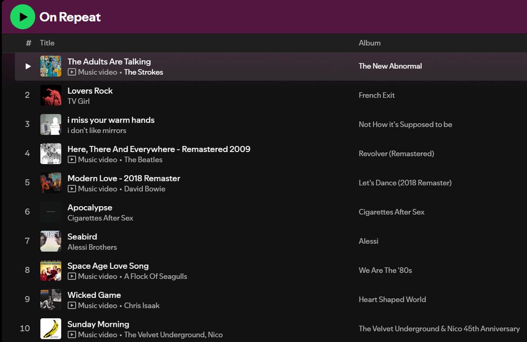
Task: Click music video icon beside Chris Isaak
Action: [72, 306]
